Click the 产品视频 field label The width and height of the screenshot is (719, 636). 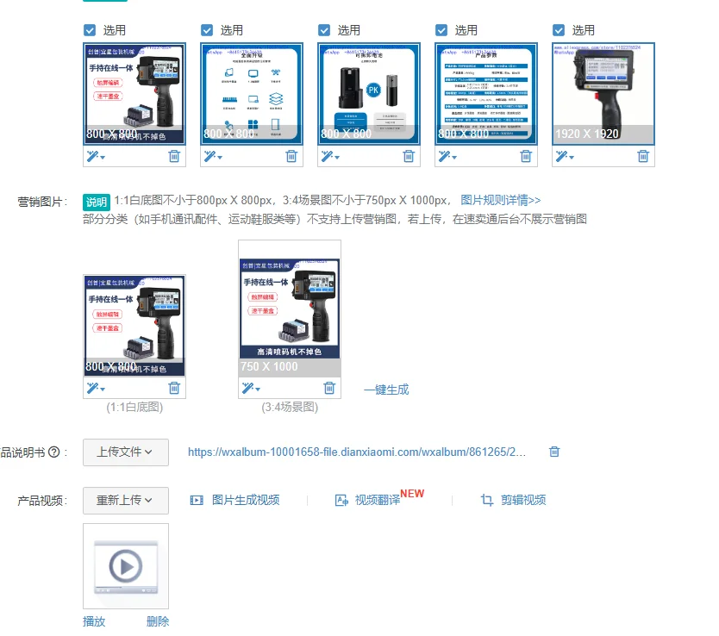click(41, 501)
